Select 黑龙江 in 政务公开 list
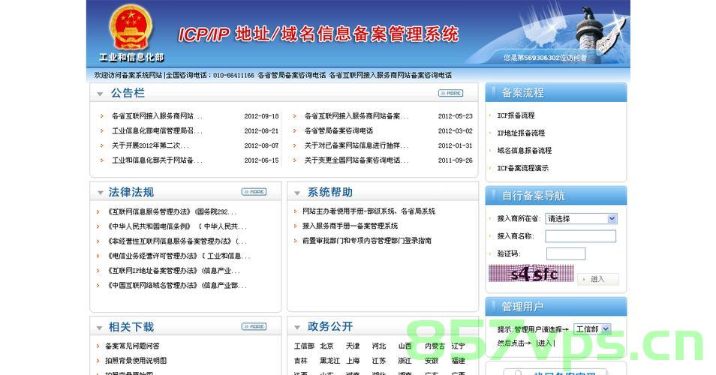The width and height of the screenshot is (716, 375). point(329,361)
